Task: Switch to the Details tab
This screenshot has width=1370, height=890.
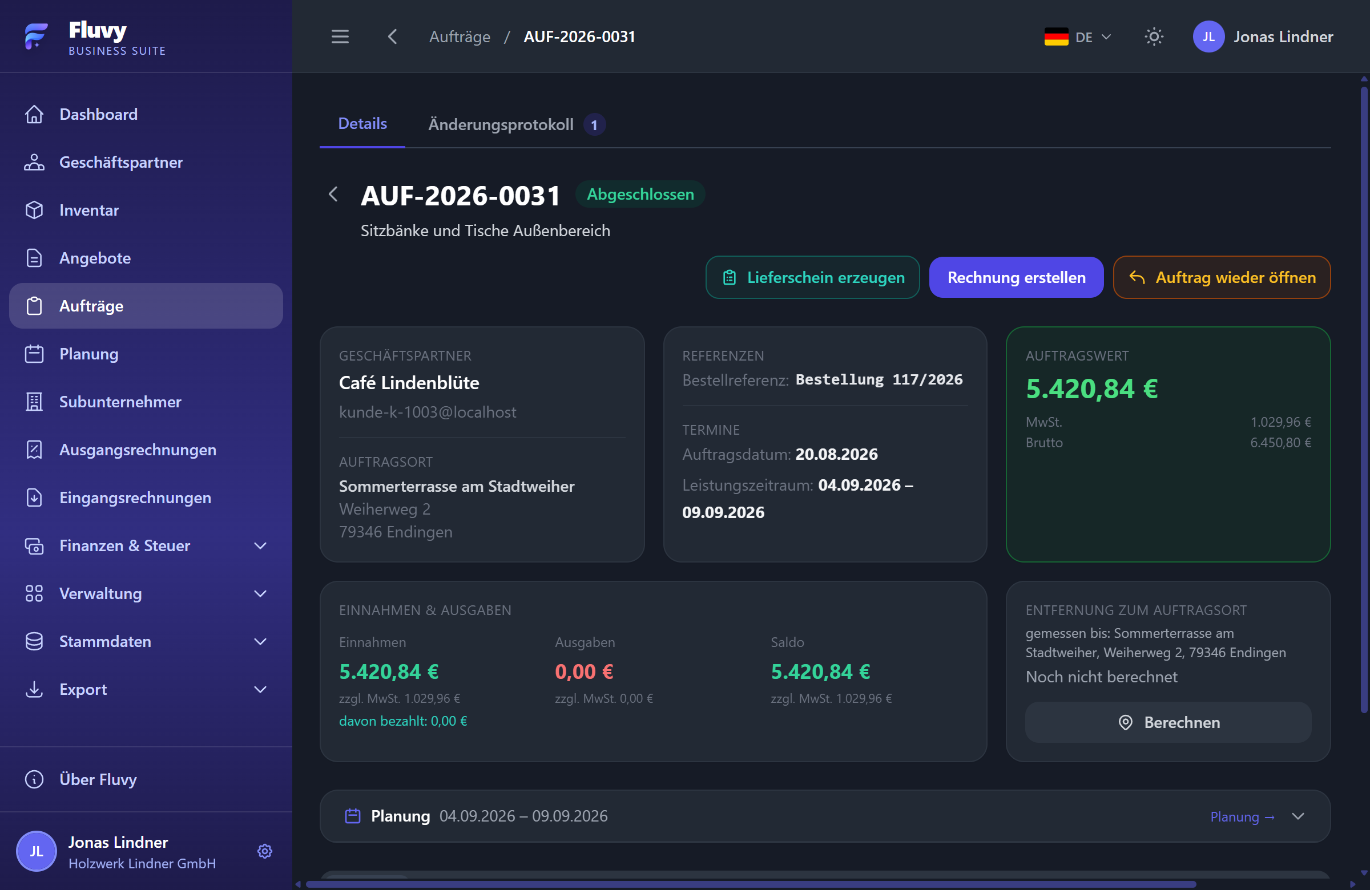Action: pos(362,124)
